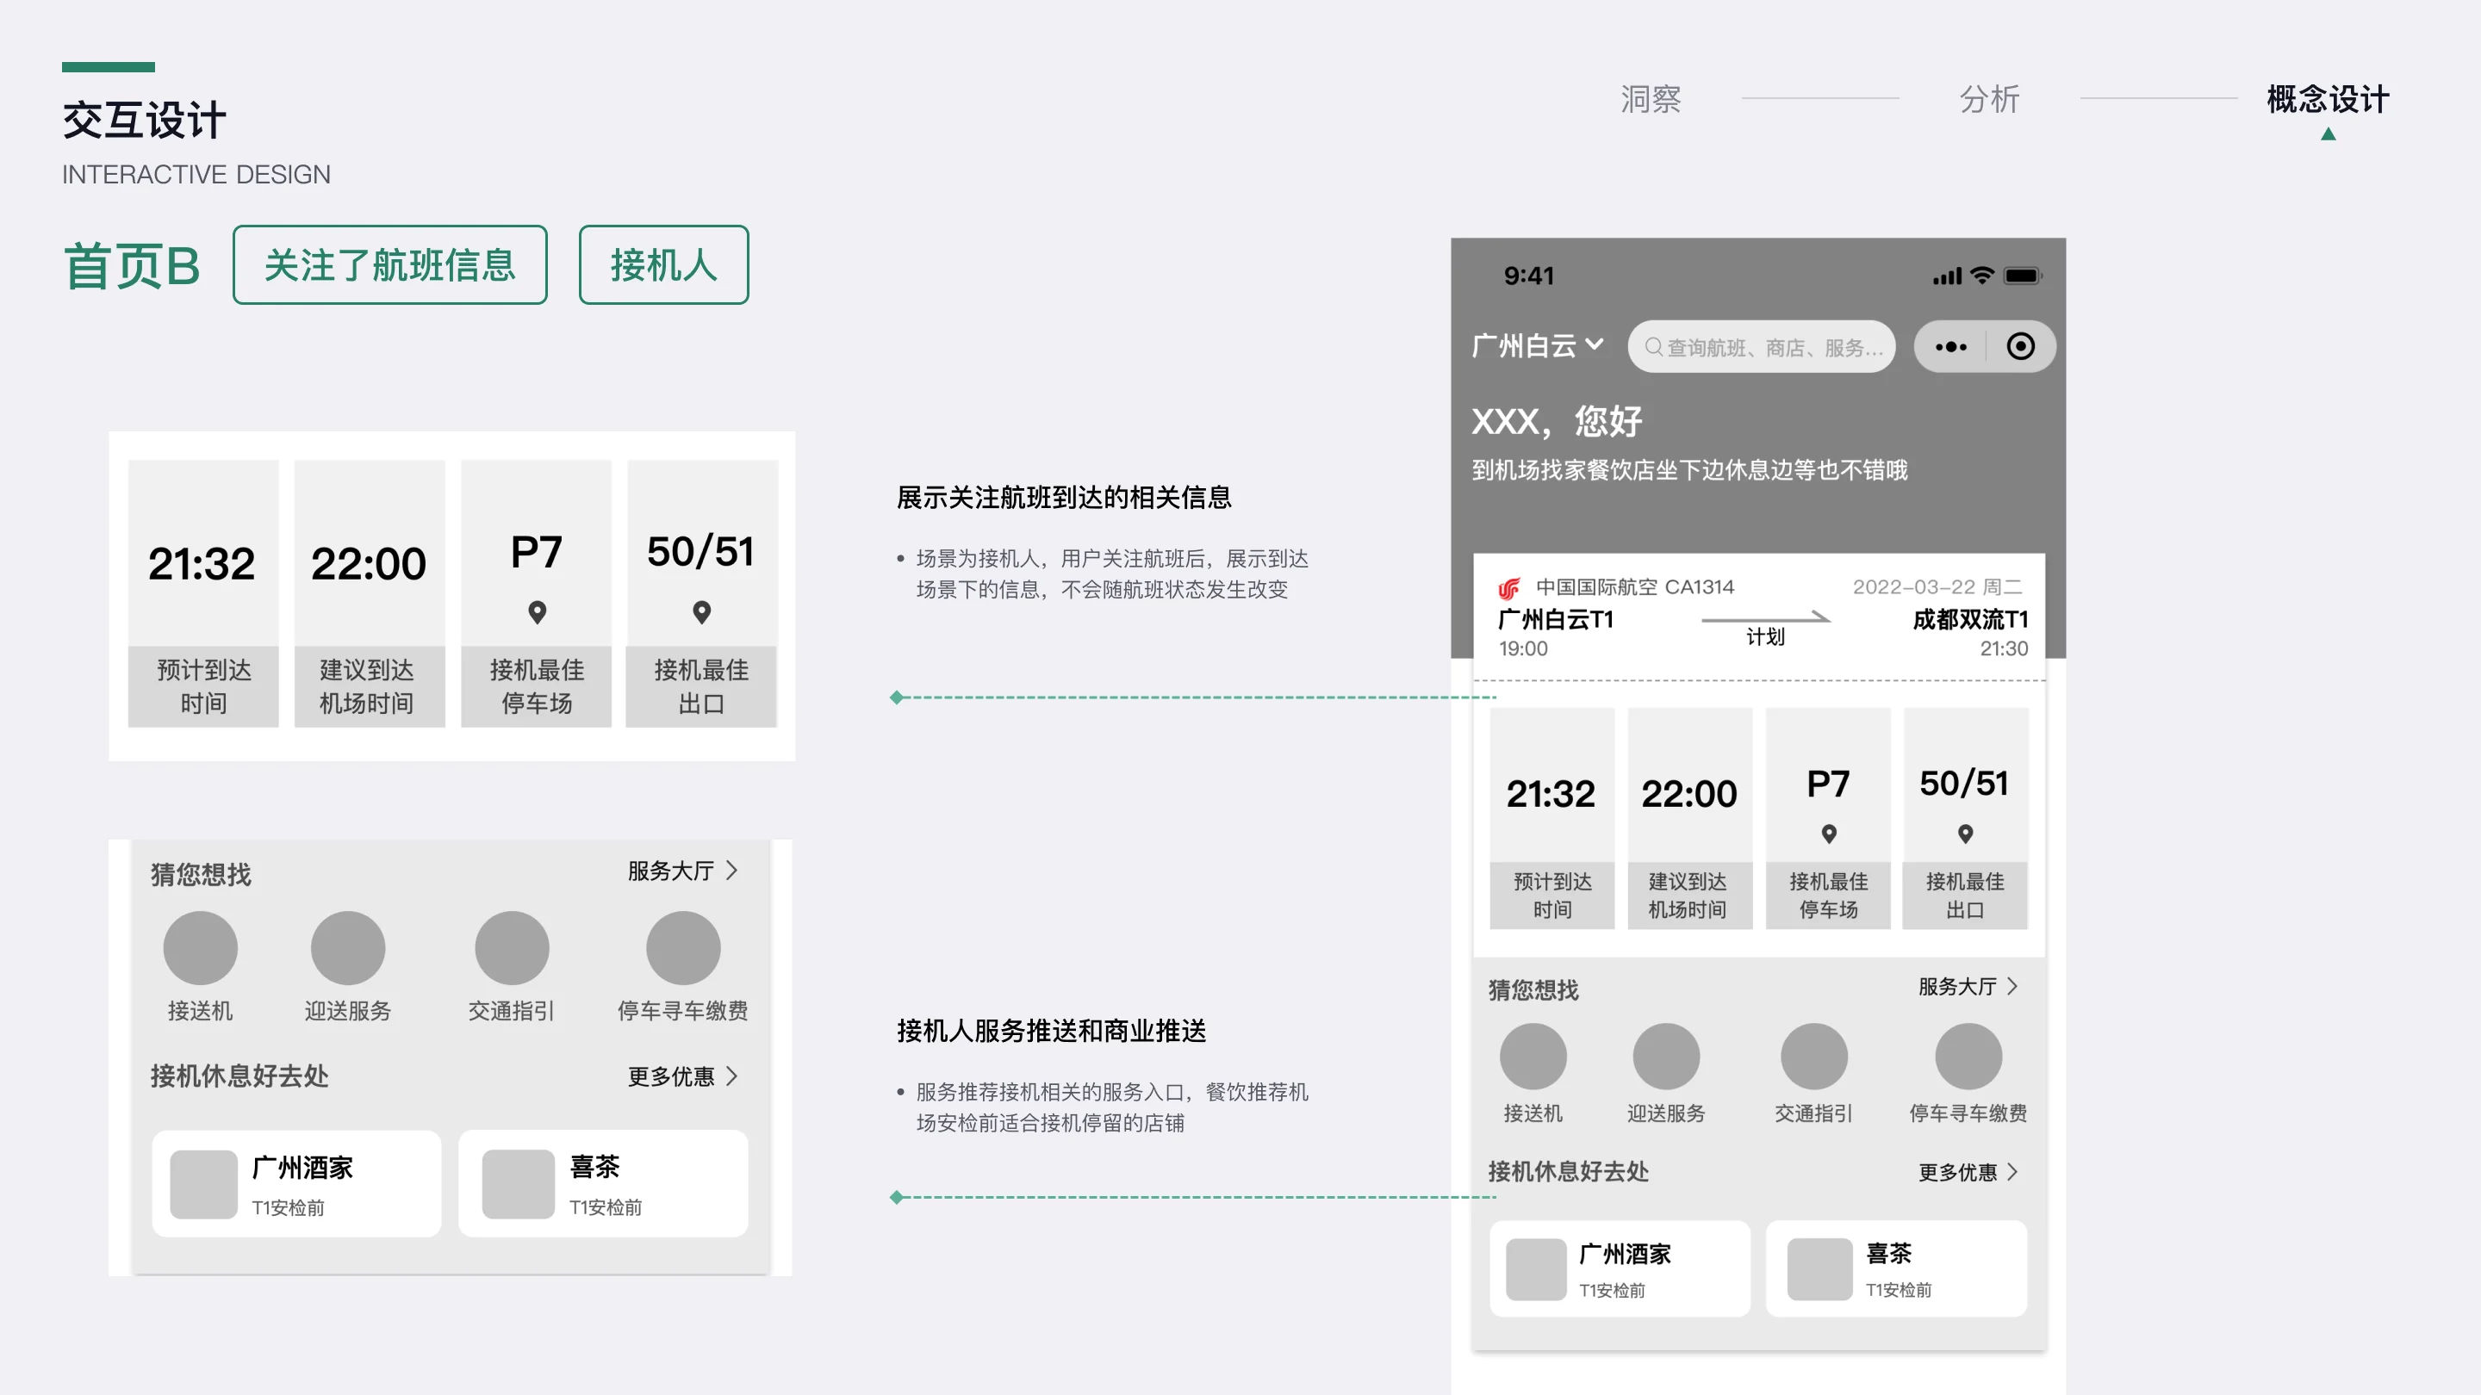Viewport: 2481px width, 1395px height.
Task: Tap the 停车寻车缴费 circle icon in phone mockup
Action: coord(1968,1056)
